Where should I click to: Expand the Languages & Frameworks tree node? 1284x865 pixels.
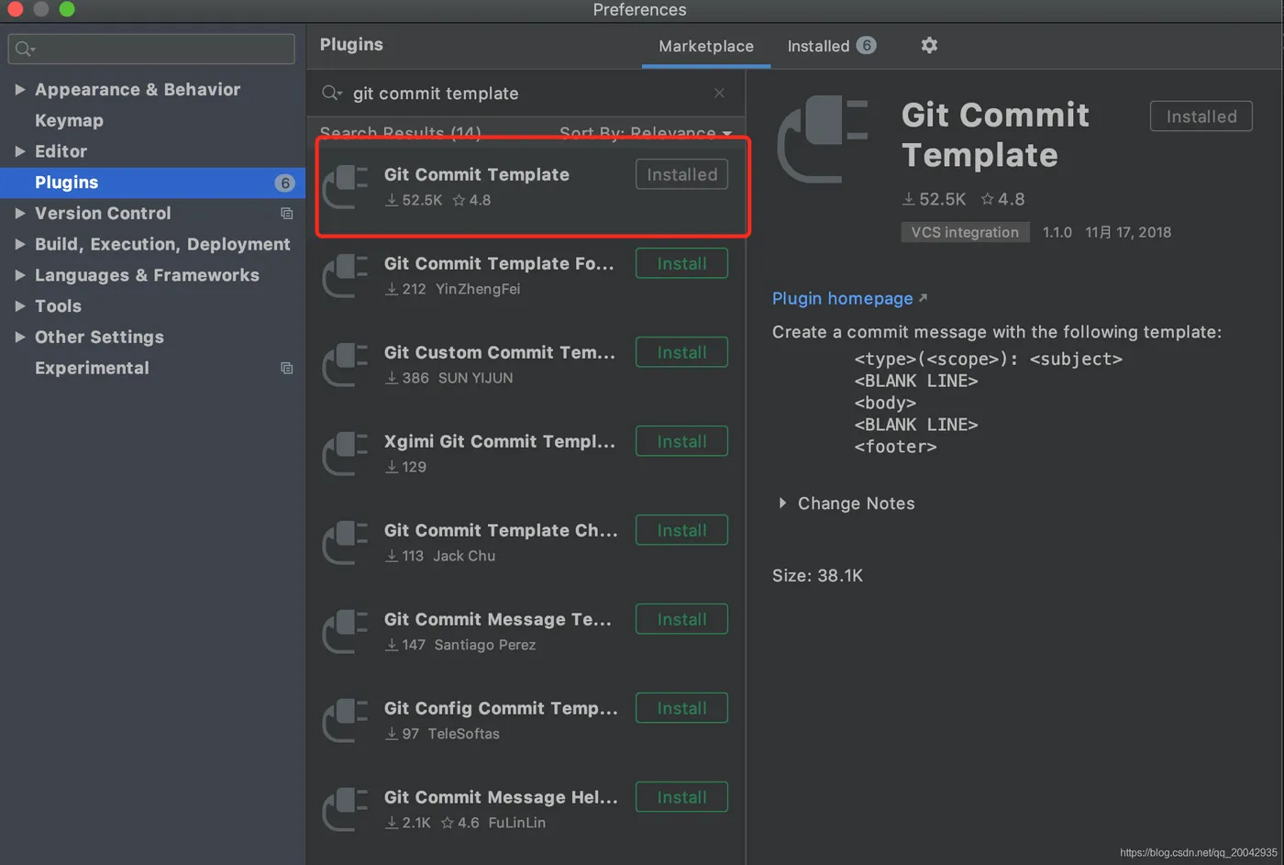(19, 275)
